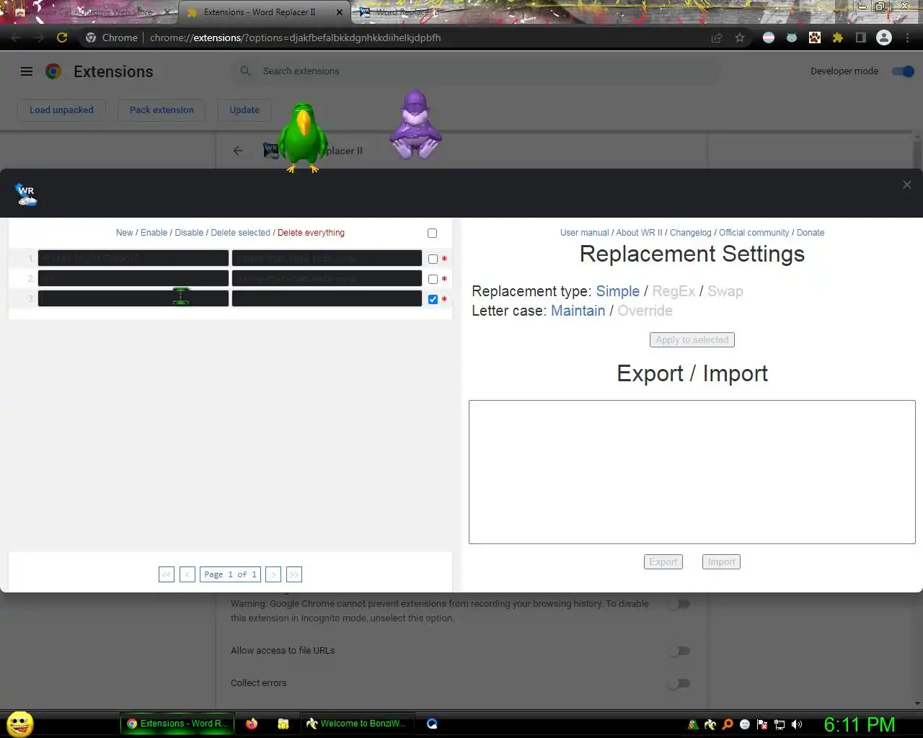Click the Disable link

(x=189, y=233)
